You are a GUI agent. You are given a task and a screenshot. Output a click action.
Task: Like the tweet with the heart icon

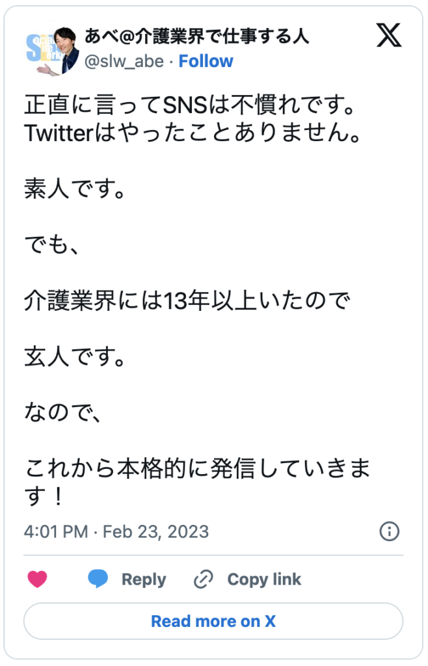coord(38,579)
